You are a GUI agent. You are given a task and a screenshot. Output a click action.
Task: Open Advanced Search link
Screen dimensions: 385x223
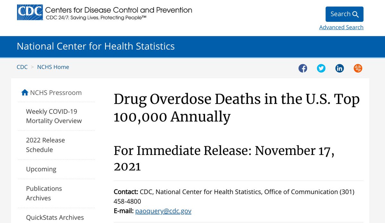tap(341, 27)
